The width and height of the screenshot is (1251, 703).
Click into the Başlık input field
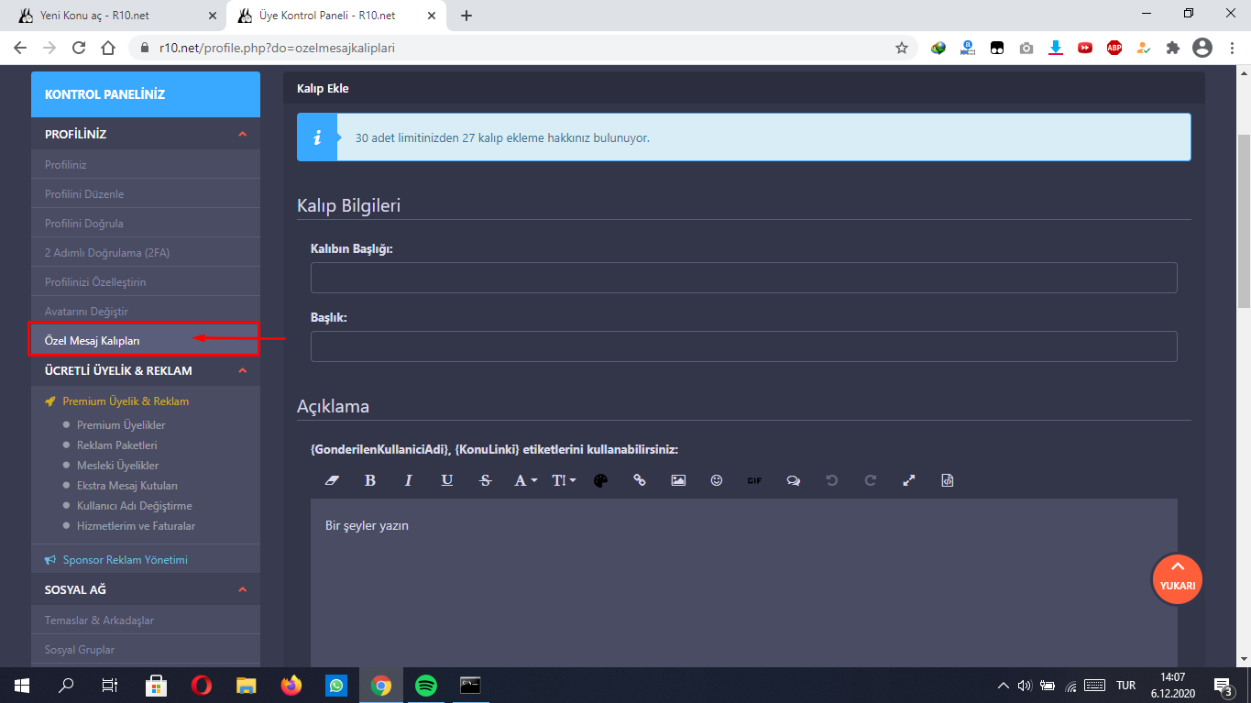tap(743, 346)
